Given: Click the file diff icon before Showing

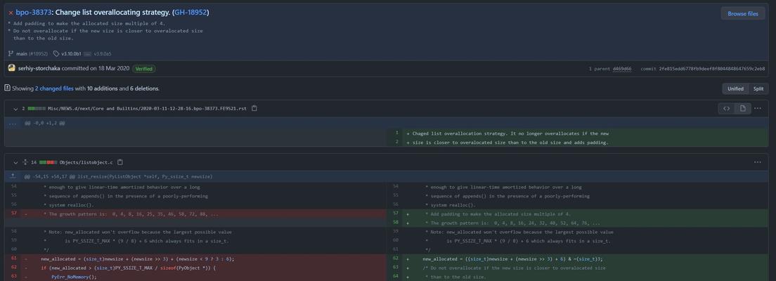Looking at the screenshot, I should pos(8,88).
